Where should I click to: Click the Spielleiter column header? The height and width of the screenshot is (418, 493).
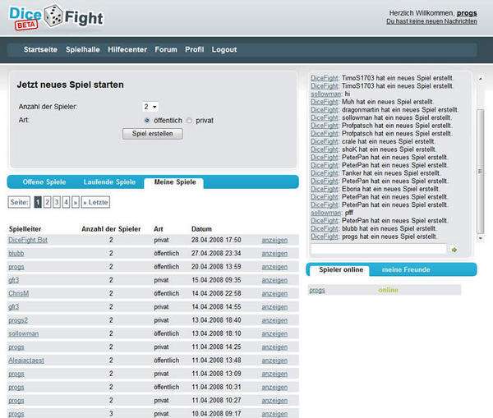(25, 229)
